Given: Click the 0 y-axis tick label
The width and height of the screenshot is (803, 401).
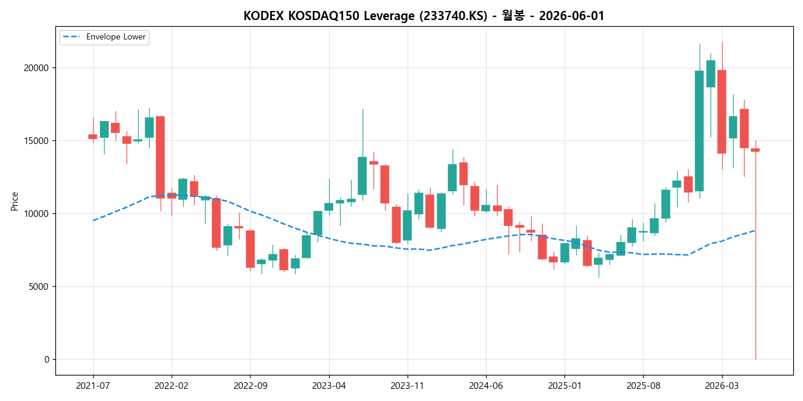Looking at the screenshot, I should click(x=47, y=360).
